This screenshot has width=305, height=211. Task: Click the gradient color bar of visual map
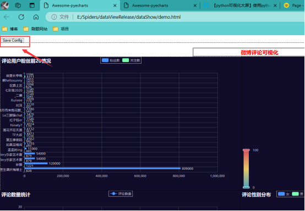(246, 169)
